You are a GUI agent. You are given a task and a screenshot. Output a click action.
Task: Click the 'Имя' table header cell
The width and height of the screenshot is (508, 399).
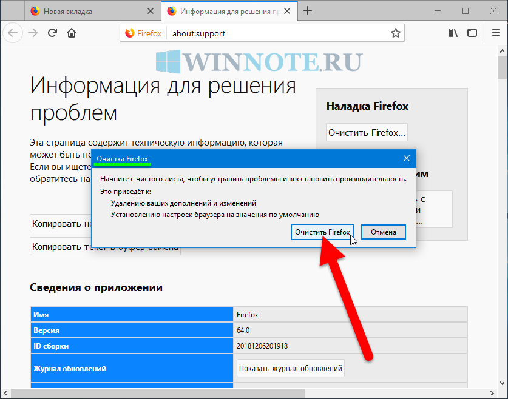click(x=132, y=314)
